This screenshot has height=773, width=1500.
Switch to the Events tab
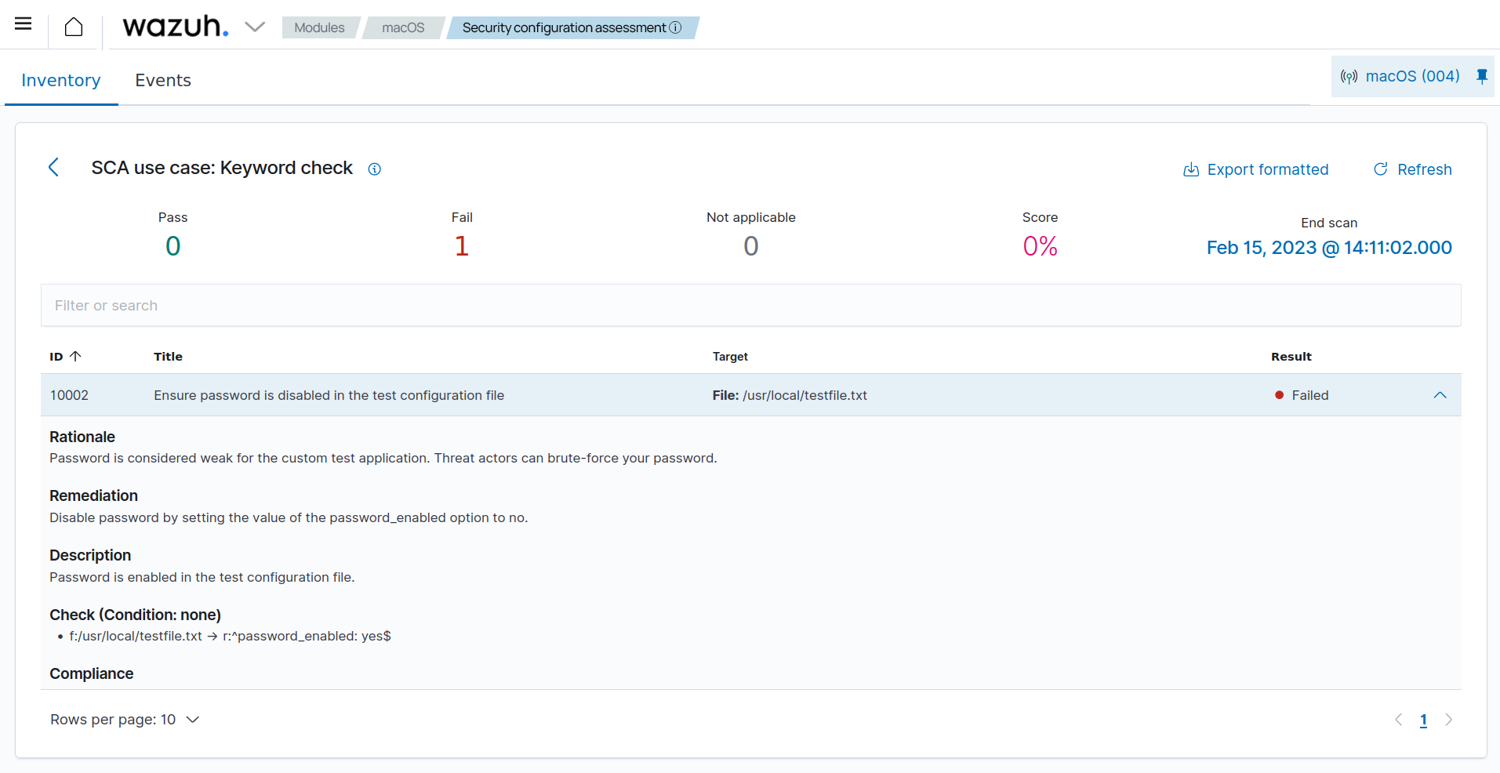(163, 80)
